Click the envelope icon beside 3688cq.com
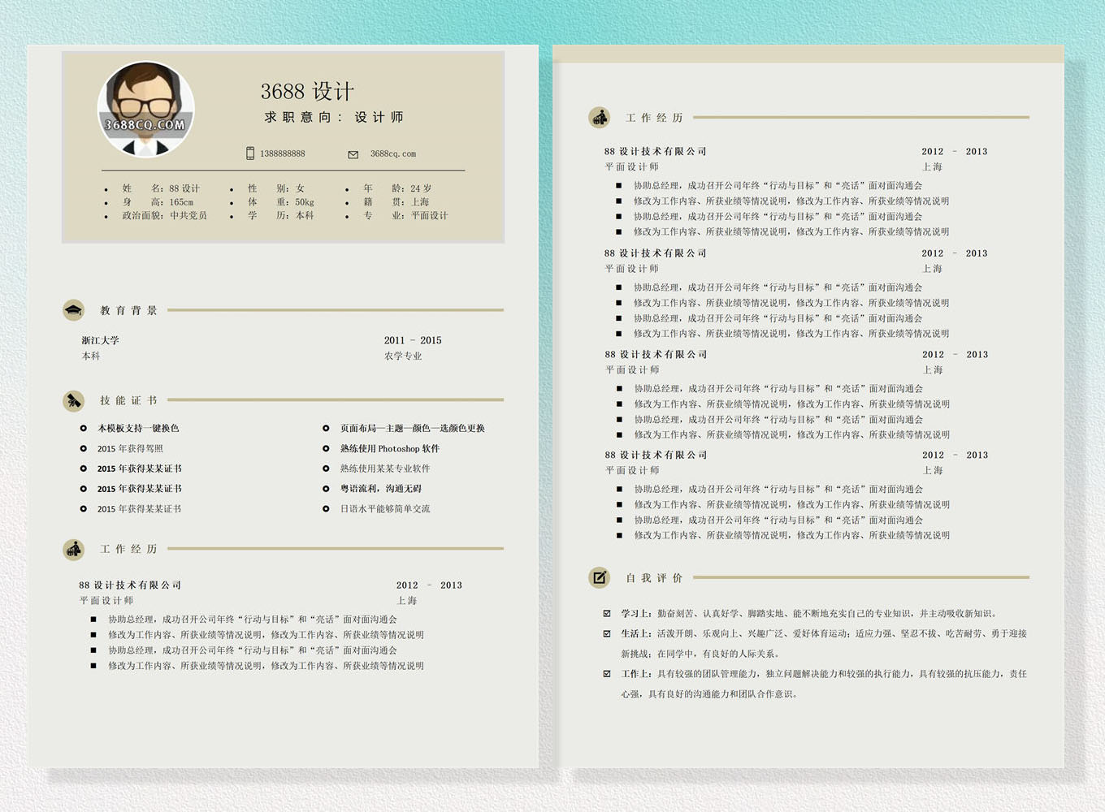 click(x=353, y=154)
